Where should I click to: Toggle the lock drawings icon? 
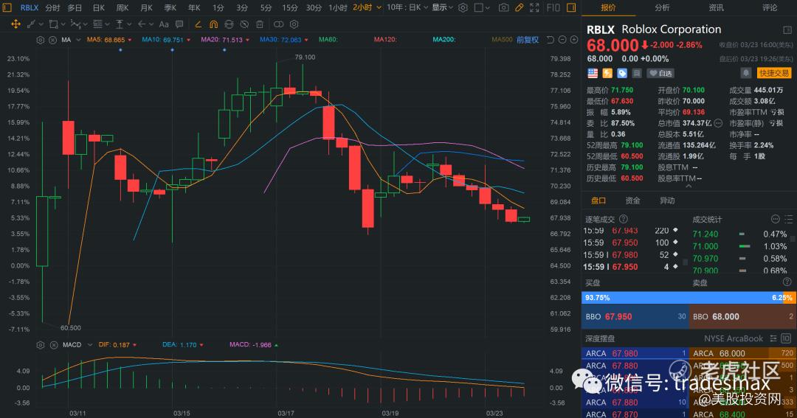pyautogui.click(x=230, y=24)
